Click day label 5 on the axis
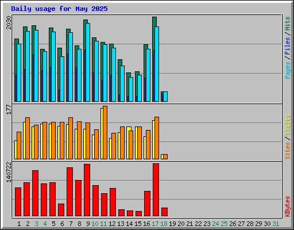Screen dimensions: 294x230 coord(53,224)
